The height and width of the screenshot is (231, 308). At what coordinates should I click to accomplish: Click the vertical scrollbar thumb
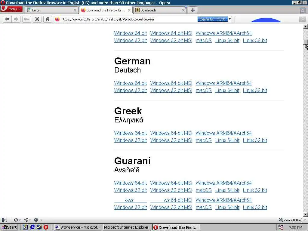click(x=306, y=42)
